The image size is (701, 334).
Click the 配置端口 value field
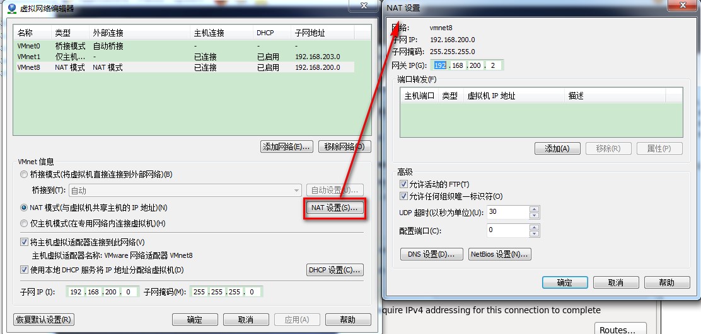[507, 231]
